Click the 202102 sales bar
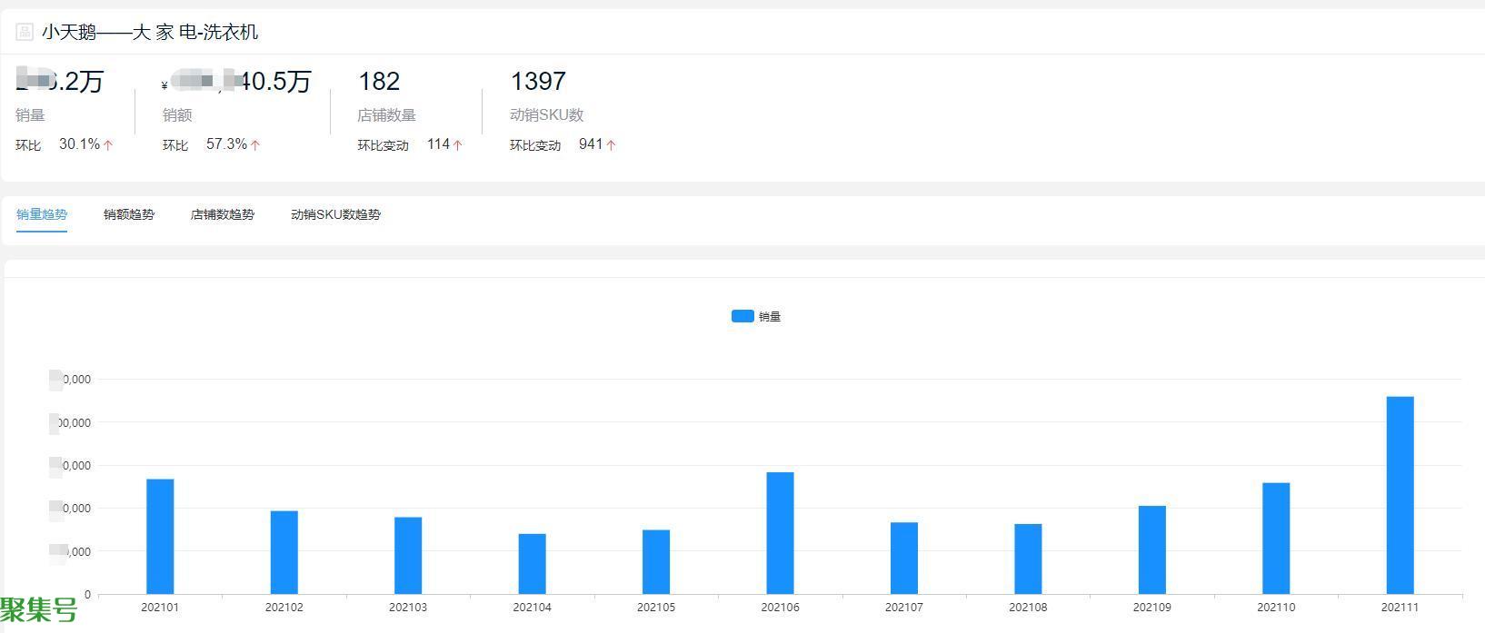 [284, 552]
